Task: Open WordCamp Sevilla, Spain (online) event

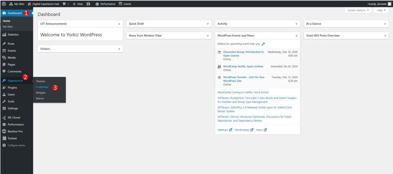Action: 243,66
